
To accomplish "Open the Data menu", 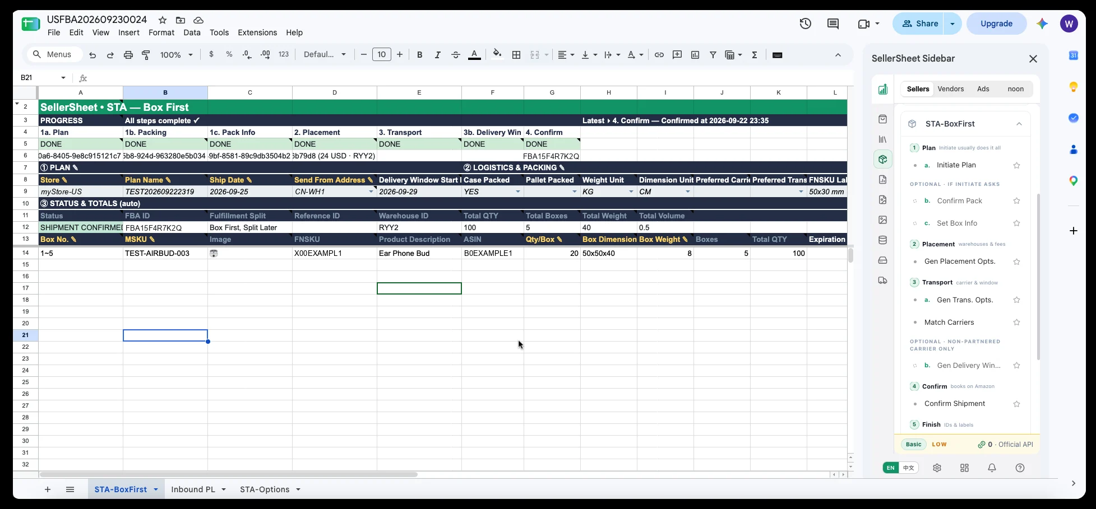I will [x=192, y=32].
